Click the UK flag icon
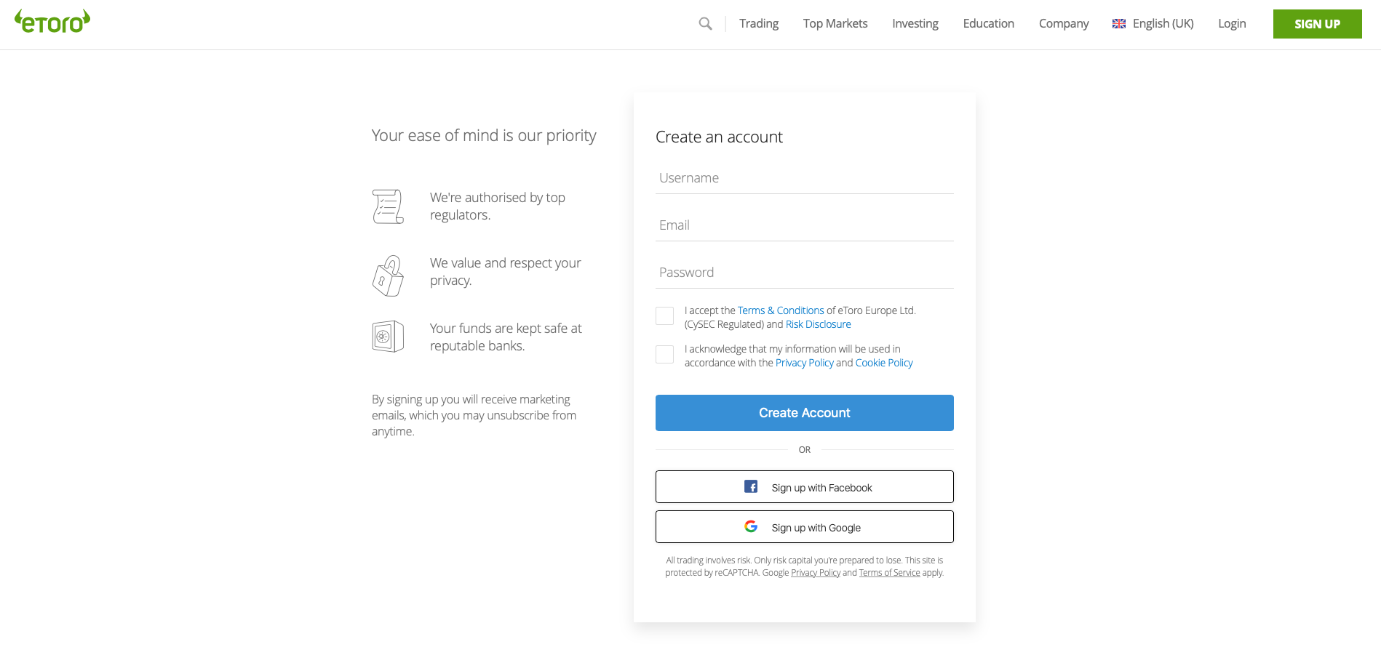1381x655 pixels. click(1119, 24)
